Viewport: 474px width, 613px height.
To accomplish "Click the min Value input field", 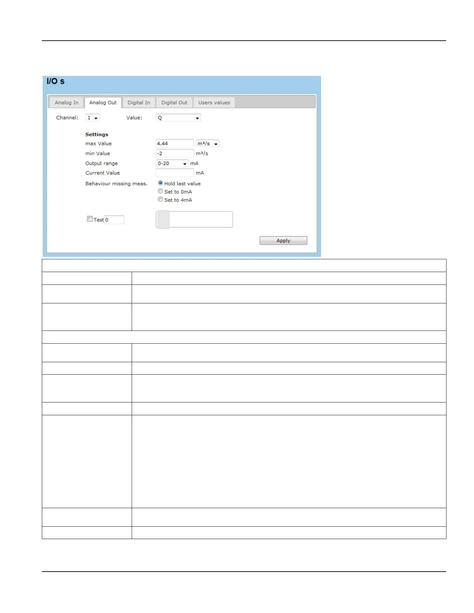I will [x=175, y=154].
